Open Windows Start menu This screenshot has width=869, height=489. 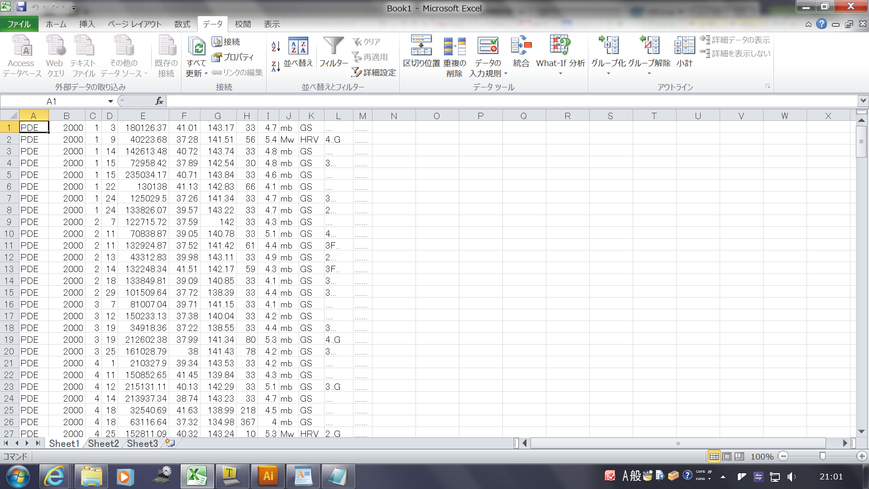click(18, 476)
